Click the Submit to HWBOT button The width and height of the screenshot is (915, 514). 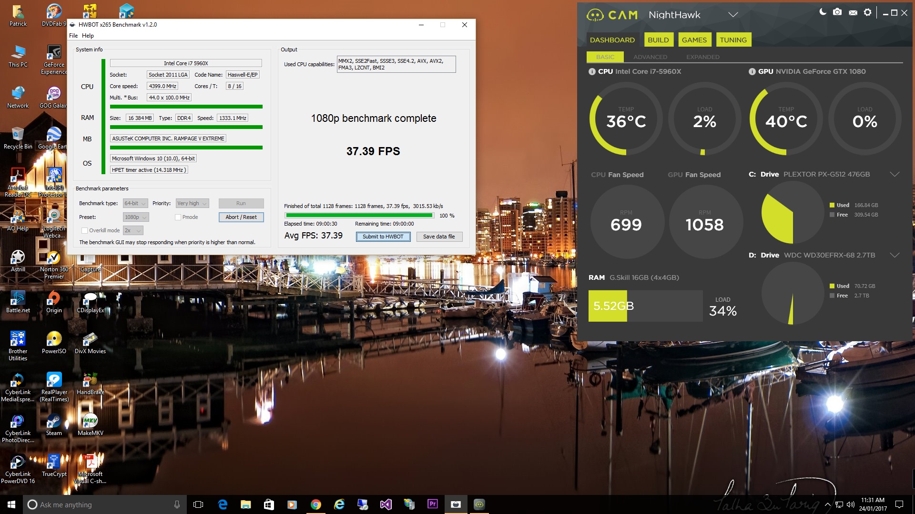click(383, 237)
